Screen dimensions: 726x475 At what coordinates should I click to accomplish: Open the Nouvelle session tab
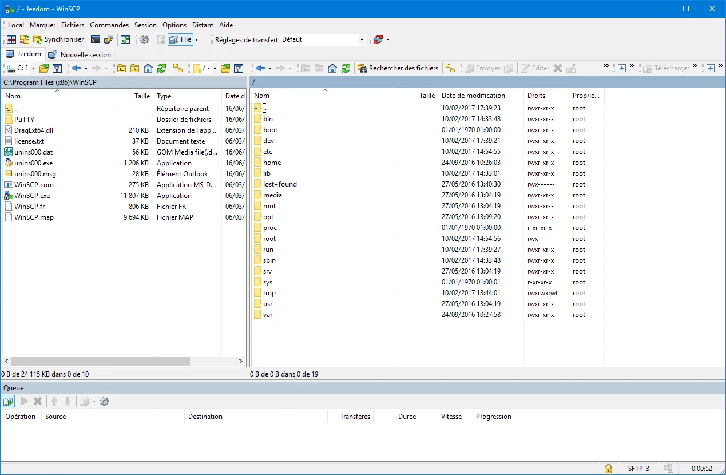[80, 55]
